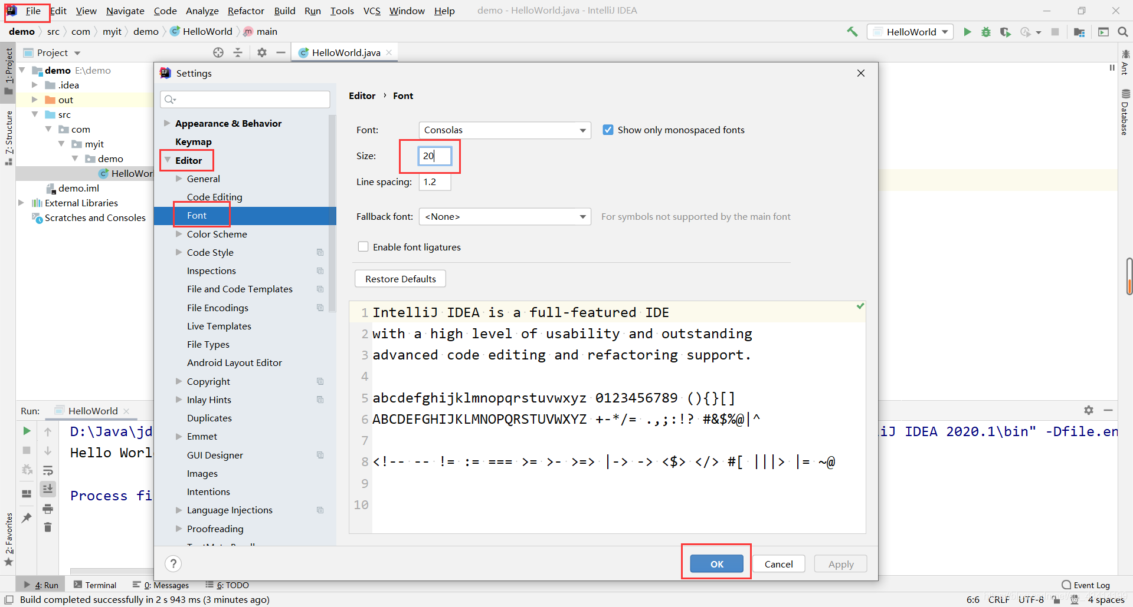This screenshot has width=1133, height=607.
Task: Click locate file crosshair icon in Project panel
Action: click(218, 52)
